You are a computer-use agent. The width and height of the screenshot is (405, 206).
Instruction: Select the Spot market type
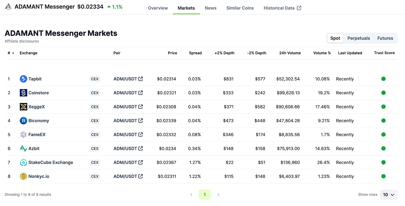(335, 38)
